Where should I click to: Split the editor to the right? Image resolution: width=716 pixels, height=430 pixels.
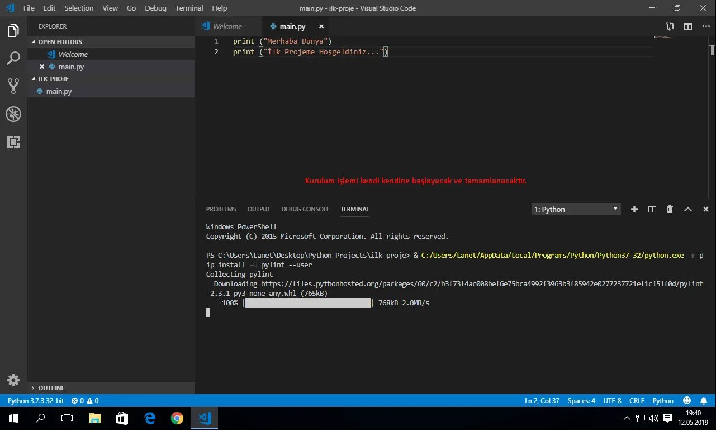coord(688,26)
